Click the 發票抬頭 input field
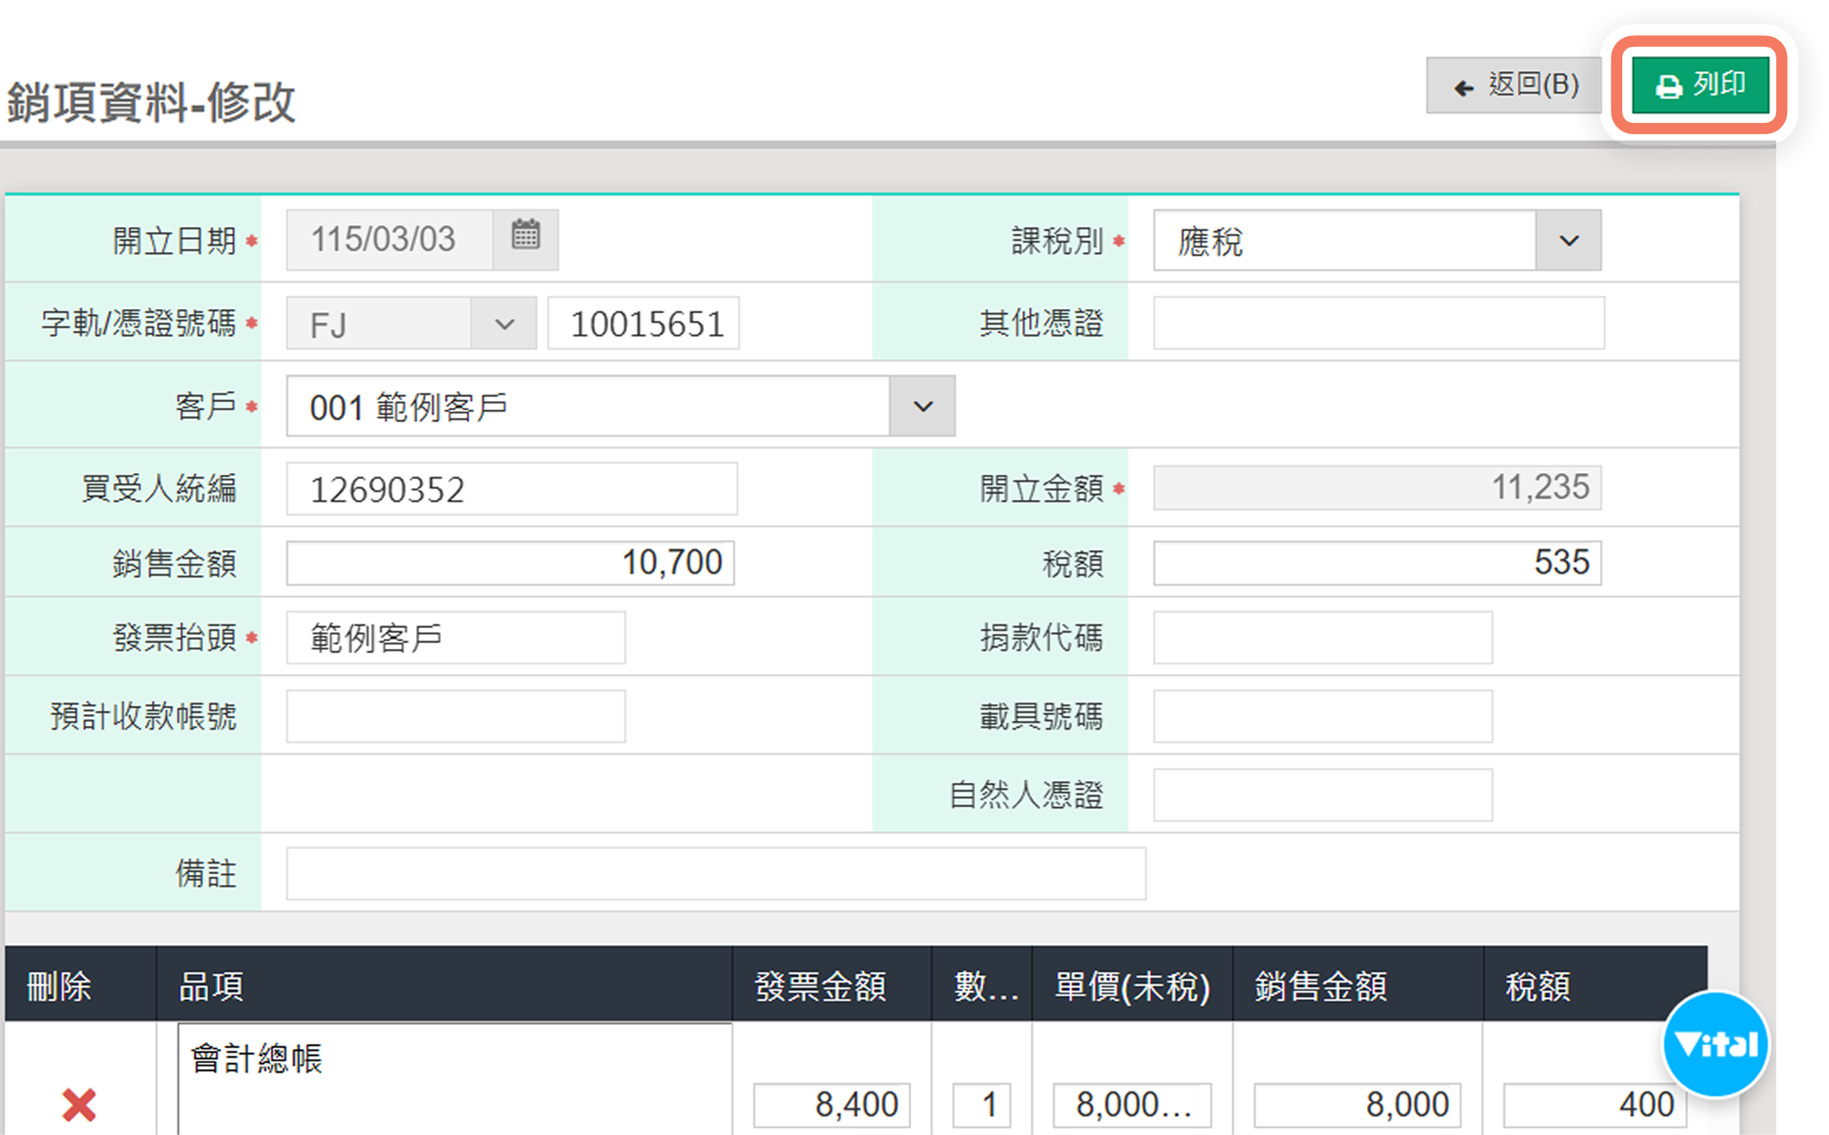Viewport: 1829px width, 1135px height. click(x=455, y=638)
